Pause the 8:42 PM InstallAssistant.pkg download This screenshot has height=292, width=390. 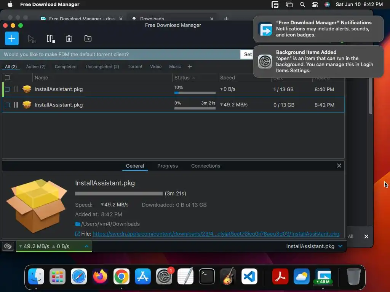point(16,105)
